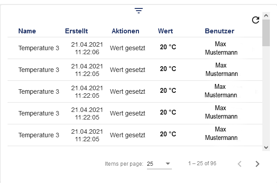
Task: Go to next page arrow
Action: [x=257, y=164]
